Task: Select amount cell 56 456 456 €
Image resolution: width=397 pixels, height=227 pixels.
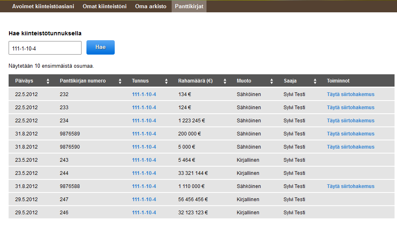Action: tap(193, 199)
